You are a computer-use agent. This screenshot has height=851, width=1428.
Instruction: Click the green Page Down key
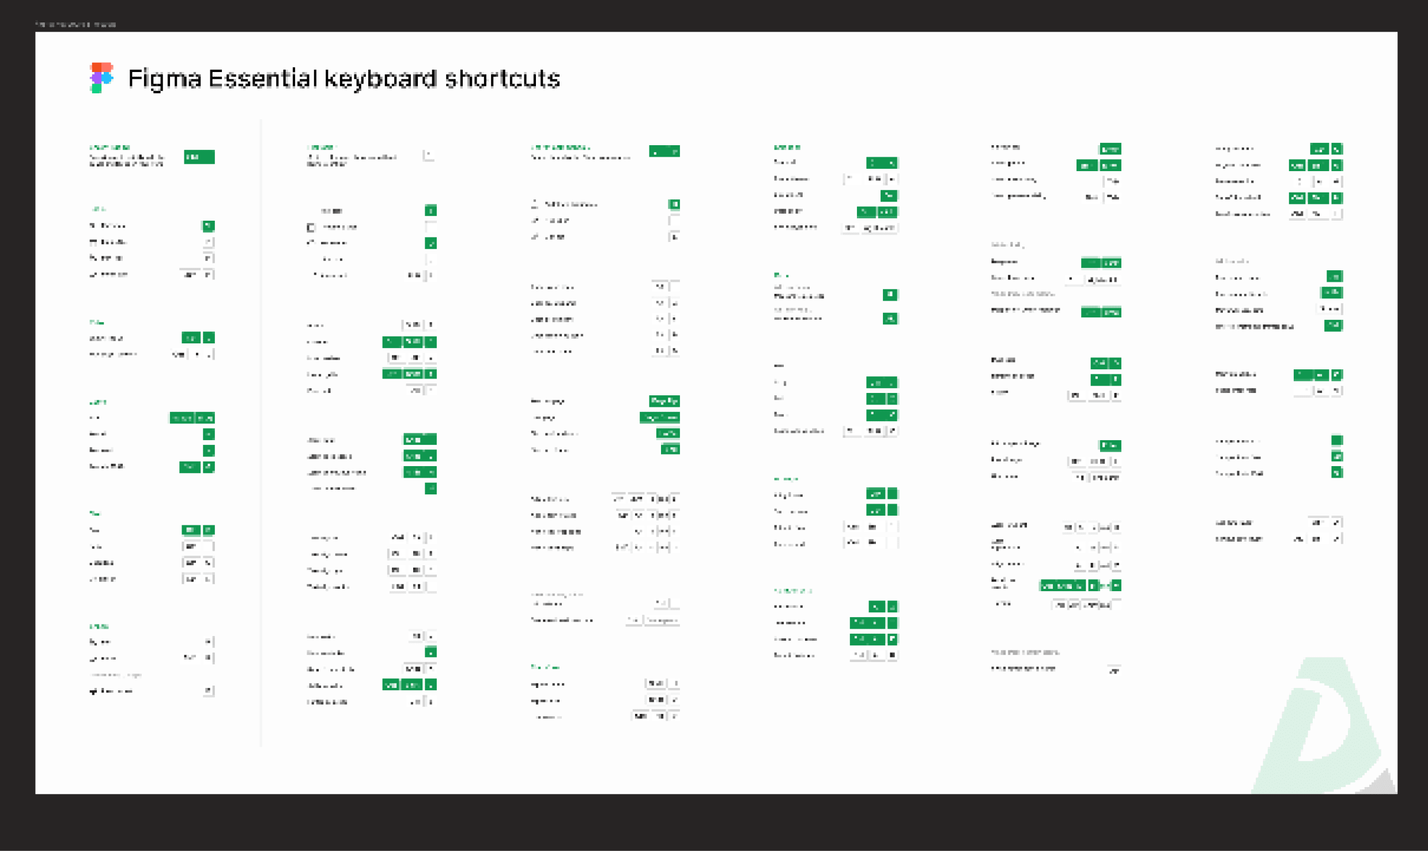coord(660,417)
